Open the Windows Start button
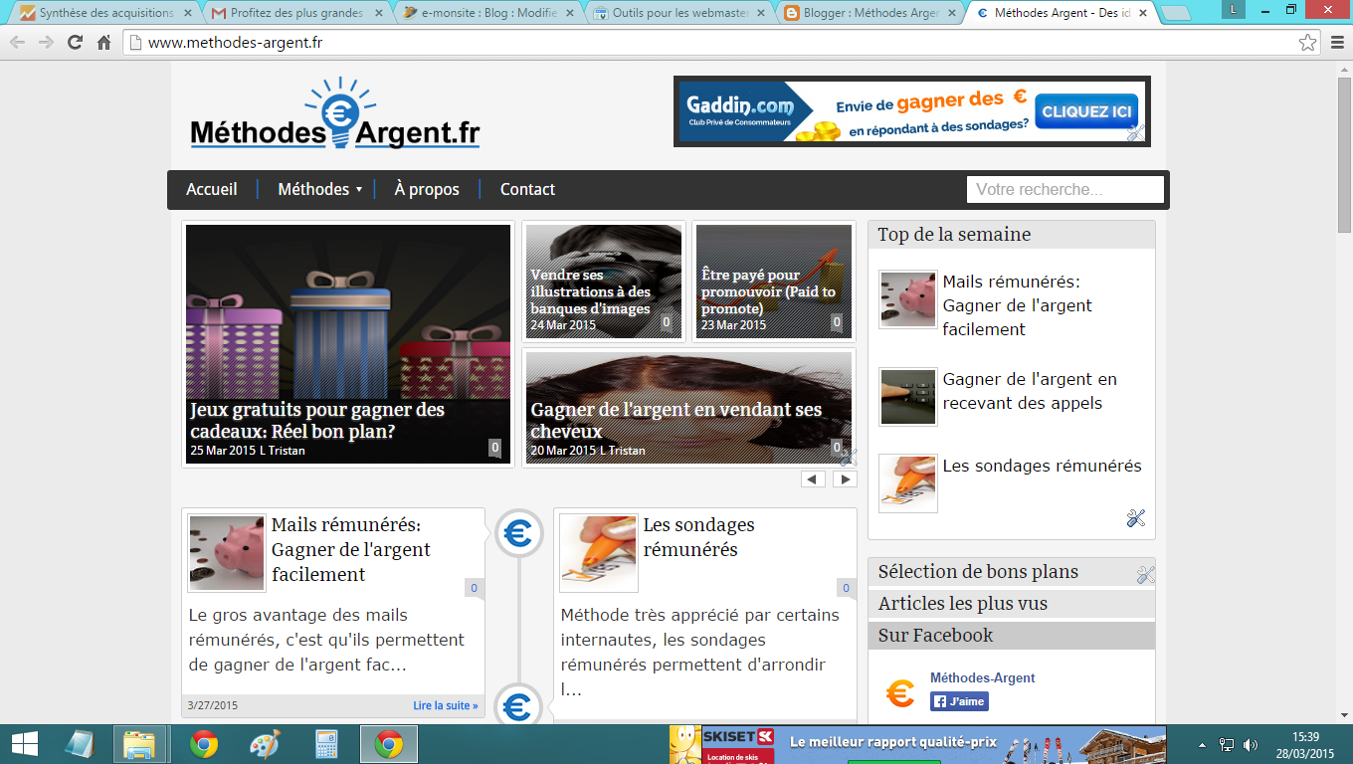Image resolution: width=1353 pixels, height=764 pixels. [x=25, y=744]
